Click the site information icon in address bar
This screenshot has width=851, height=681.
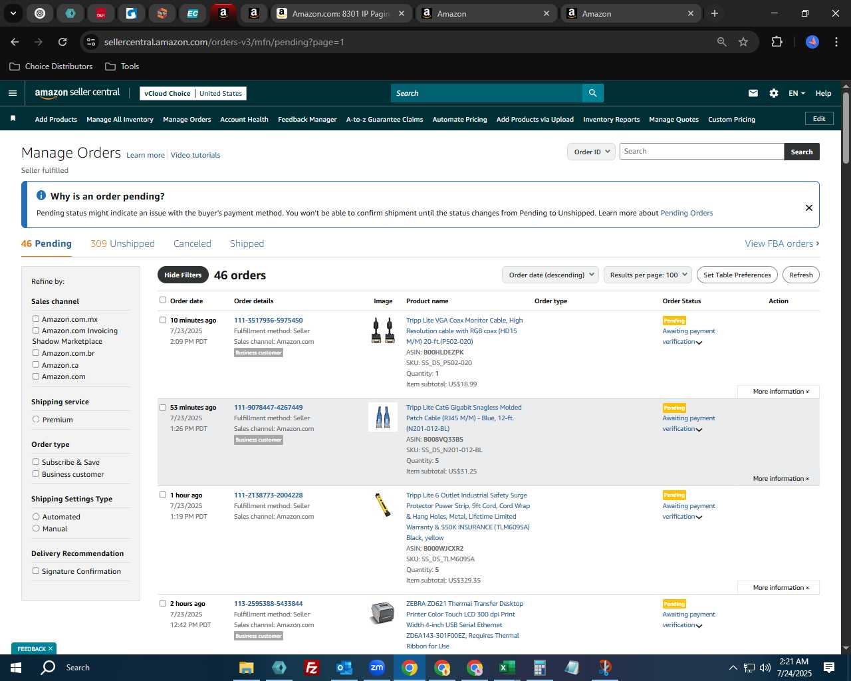click(92, 42)
